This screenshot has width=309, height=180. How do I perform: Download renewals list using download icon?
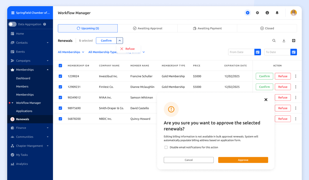click(x=284, y=41)
